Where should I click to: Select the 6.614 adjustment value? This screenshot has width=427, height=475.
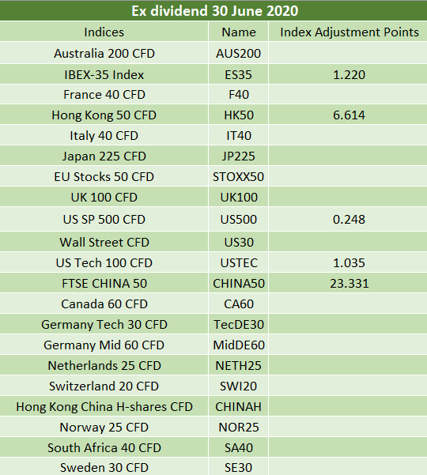[348, 115]
